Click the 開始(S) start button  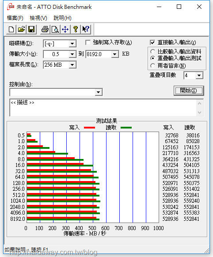pyautogui.click(x=189, y=91)
